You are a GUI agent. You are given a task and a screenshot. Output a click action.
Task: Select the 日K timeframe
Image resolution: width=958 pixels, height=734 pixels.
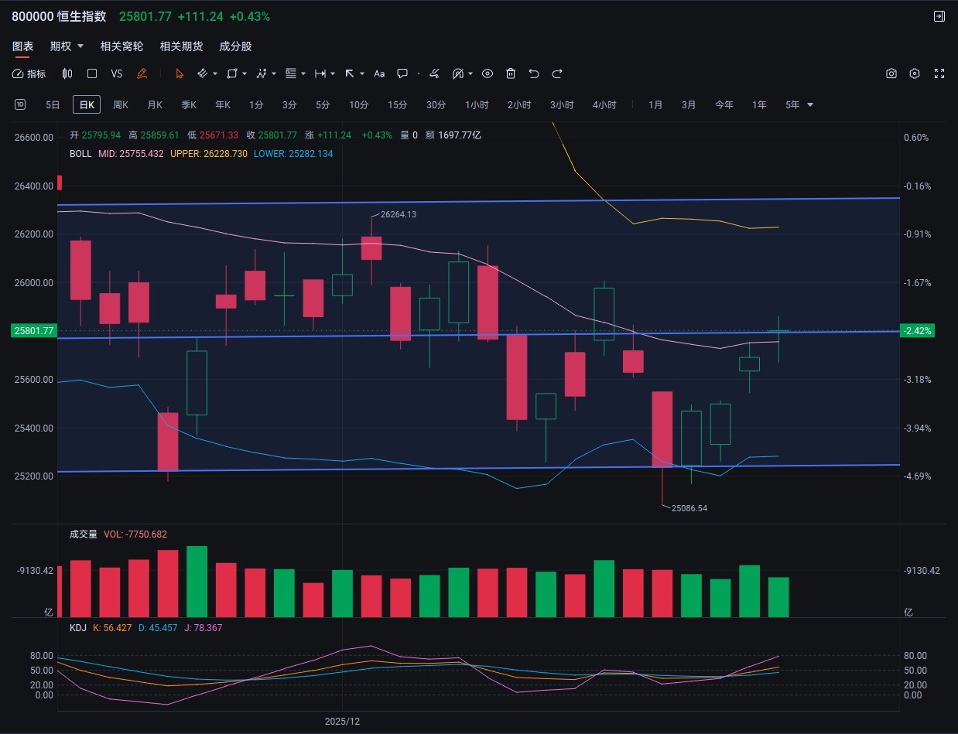pos(87,104)
